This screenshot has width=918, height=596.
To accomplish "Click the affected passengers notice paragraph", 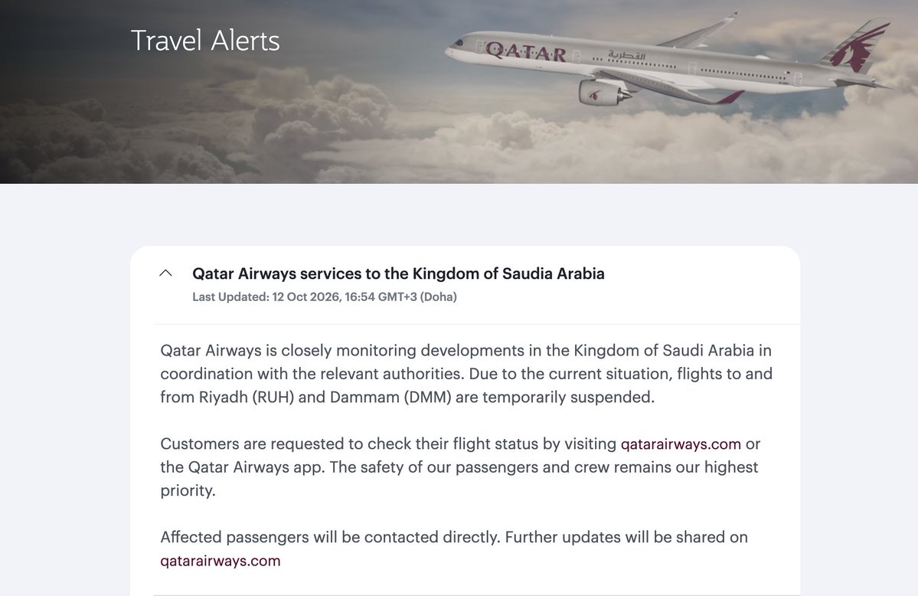I will point(454,549).
